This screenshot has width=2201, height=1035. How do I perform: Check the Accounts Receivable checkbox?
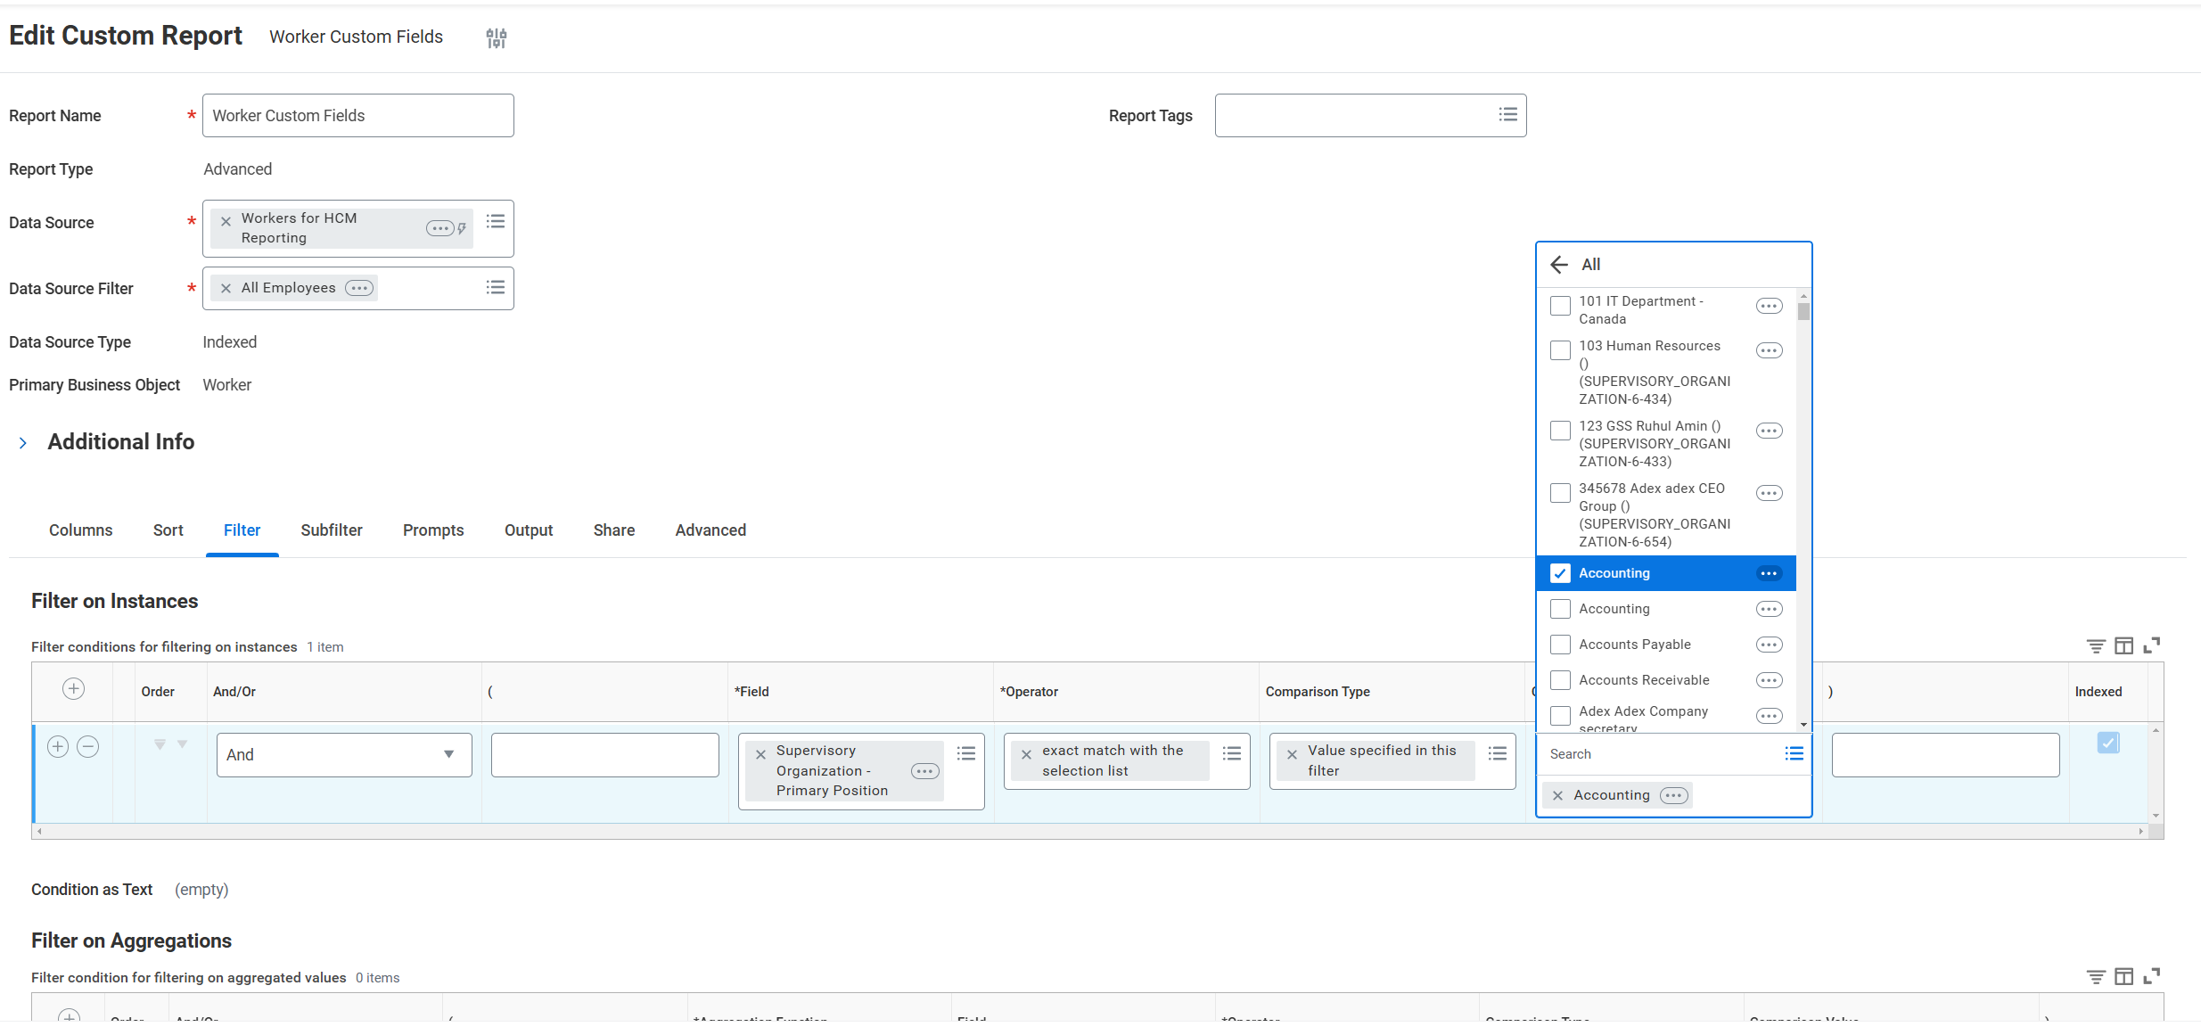tap(1560, 680)
